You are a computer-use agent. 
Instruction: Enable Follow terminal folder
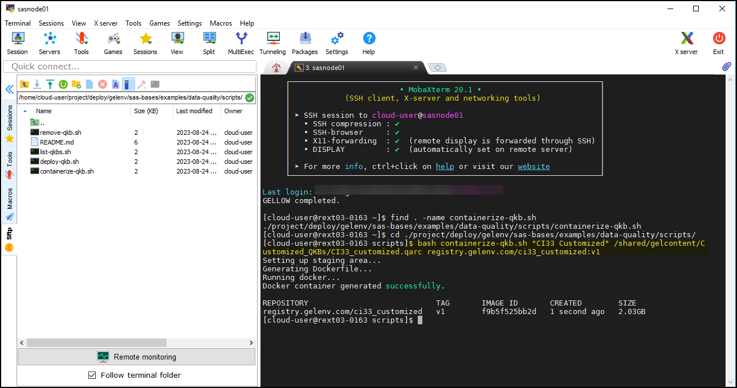[92, 375]
